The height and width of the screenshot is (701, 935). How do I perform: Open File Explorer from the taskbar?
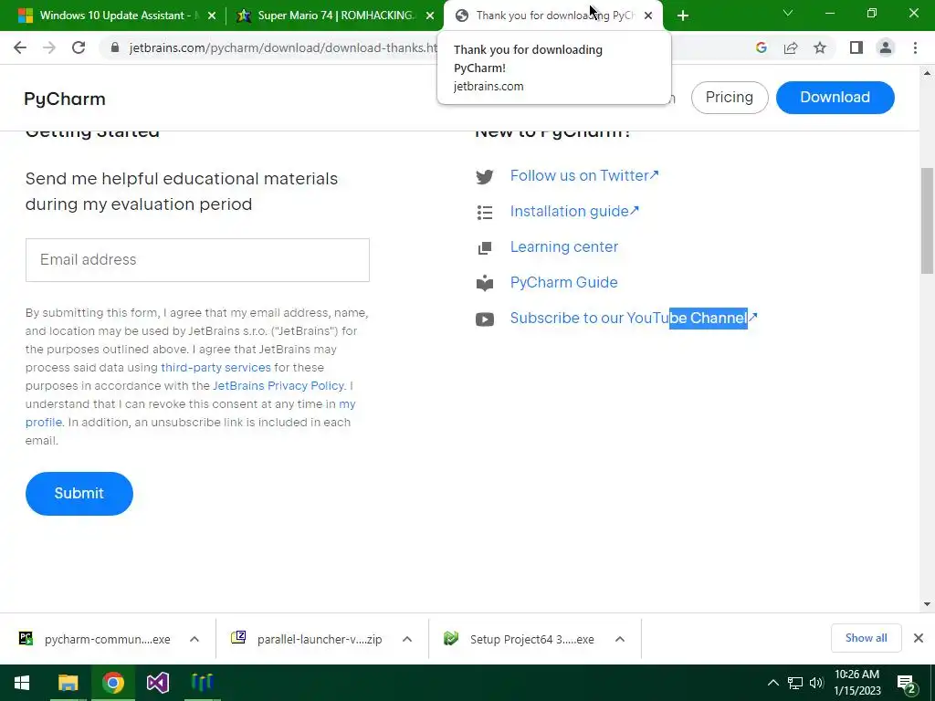tap(68, 683)
